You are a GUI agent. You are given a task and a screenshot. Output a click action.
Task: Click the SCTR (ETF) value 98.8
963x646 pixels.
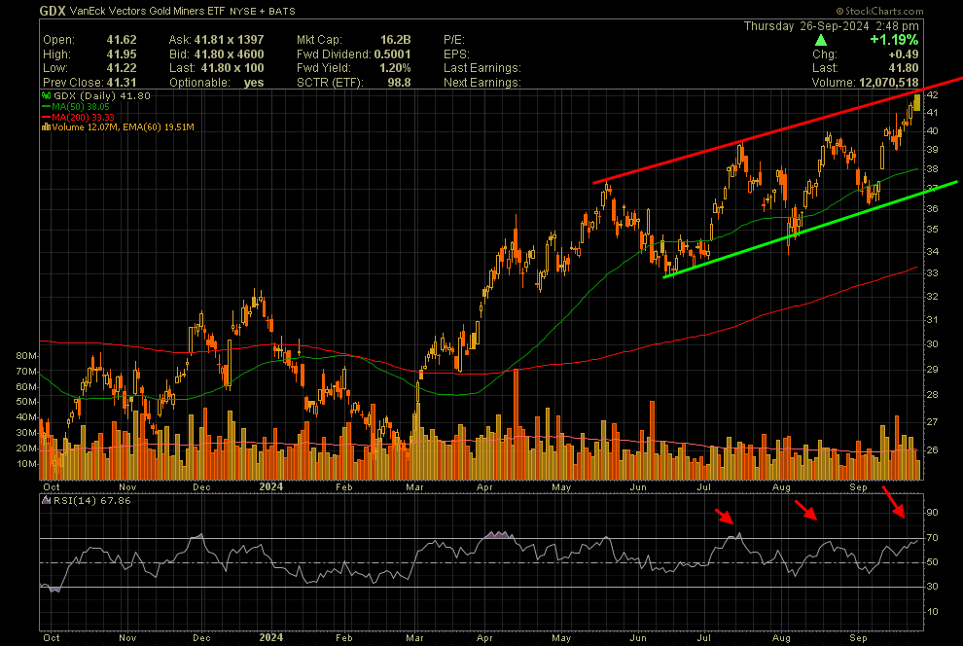[x=399, y=83]
